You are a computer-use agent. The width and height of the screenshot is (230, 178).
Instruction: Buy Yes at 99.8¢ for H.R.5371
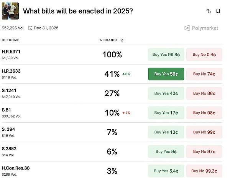pos(166,55)
